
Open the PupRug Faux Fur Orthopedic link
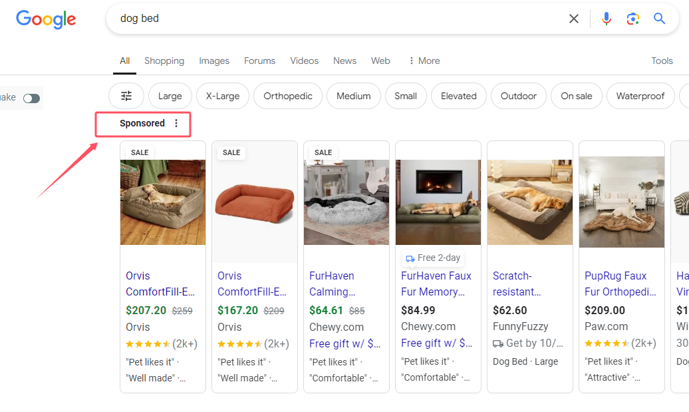click(620, 284)
